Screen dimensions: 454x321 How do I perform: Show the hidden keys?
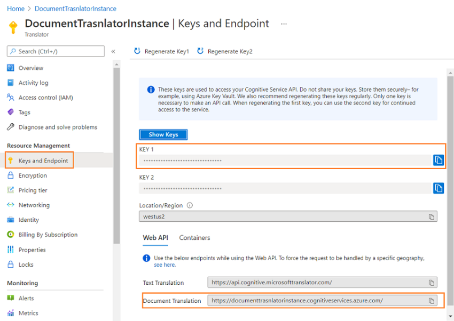point(163,134)
